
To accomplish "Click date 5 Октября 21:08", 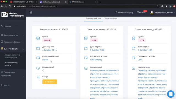I will click(x=97, y=50).
